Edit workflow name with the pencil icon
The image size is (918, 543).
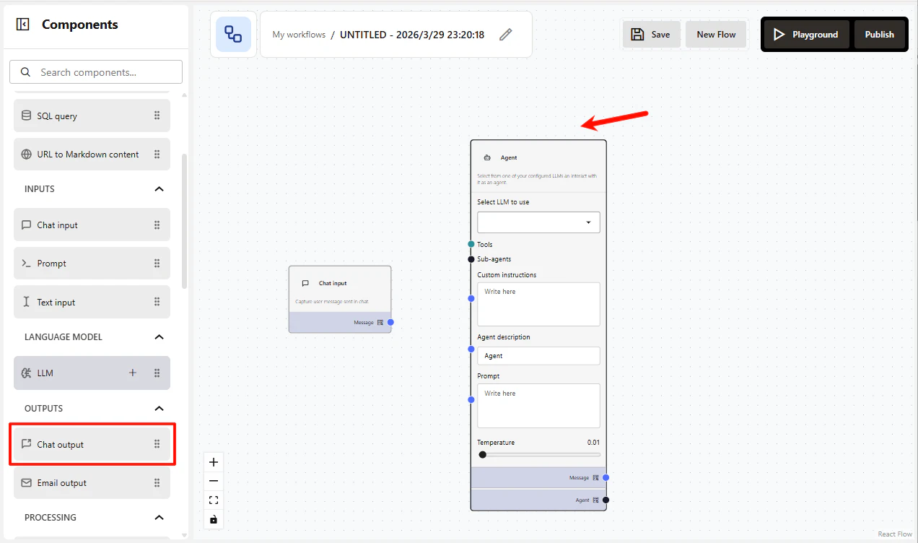click(x=506, y=35)
